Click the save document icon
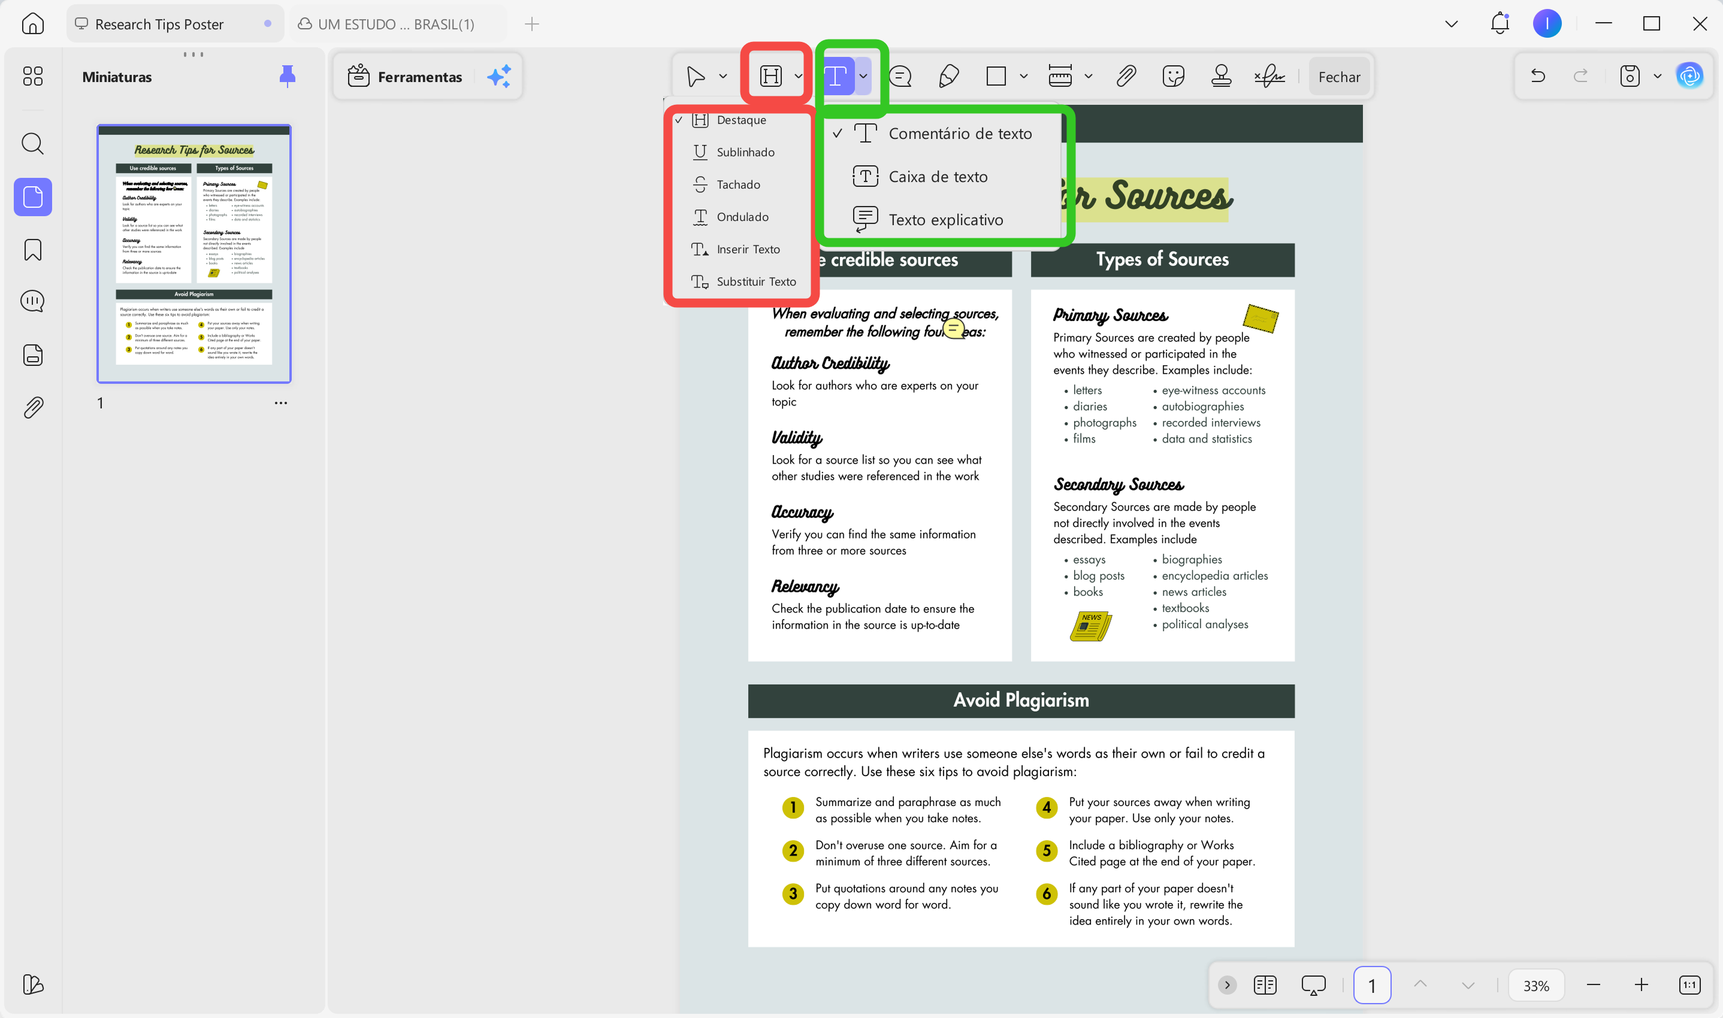1723x1018 pixels. (1630, 76)
